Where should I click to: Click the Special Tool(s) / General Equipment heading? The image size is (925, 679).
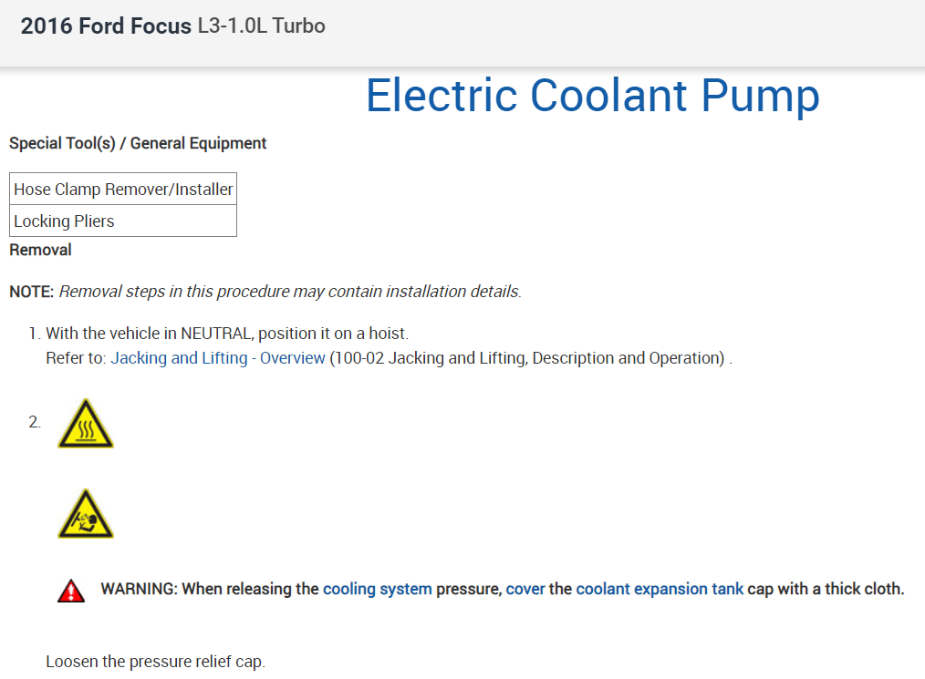click(138, 143)
